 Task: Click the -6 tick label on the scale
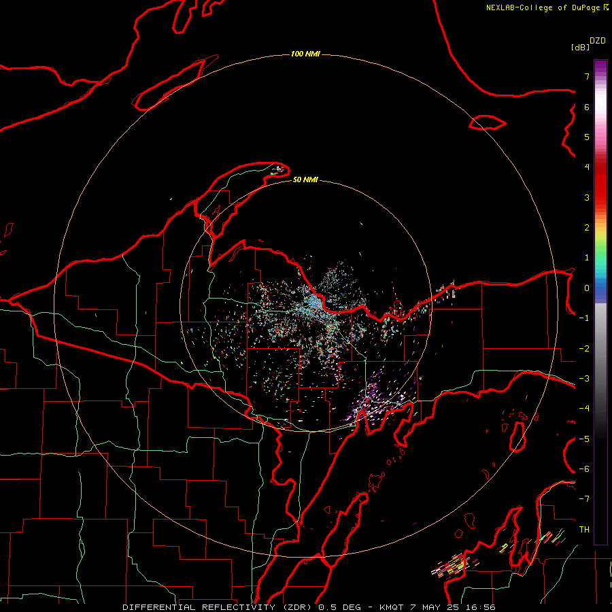pyautogui.click(x=584, y=469)
